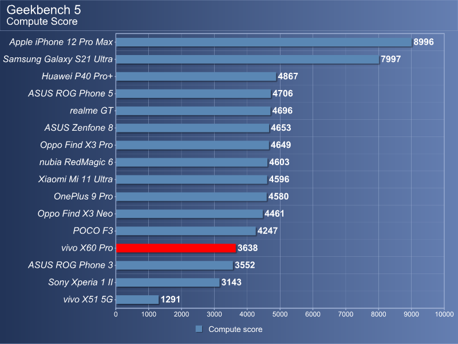Click the score value 3552
458x344 pixels.
245,265
